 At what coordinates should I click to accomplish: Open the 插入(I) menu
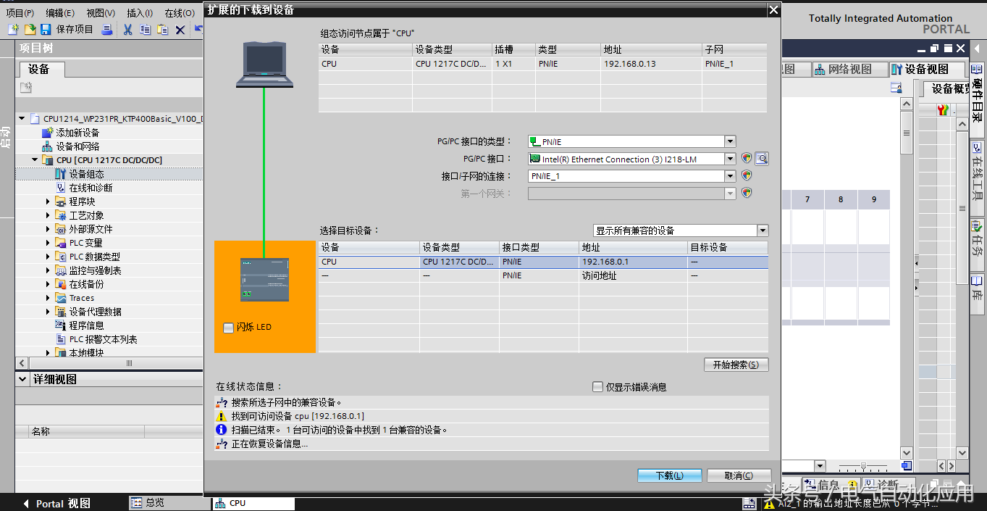click(140, 13)
